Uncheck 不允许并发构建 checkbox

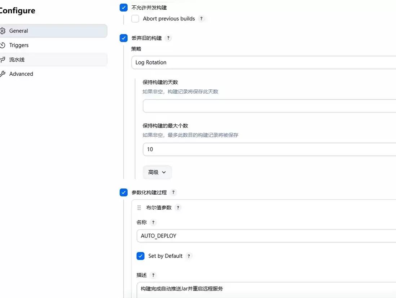click(x=123, y=8)
